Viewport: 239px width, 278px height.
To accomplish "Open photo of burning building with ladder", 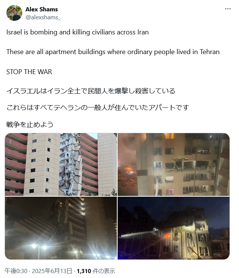I will coord(174,228).
